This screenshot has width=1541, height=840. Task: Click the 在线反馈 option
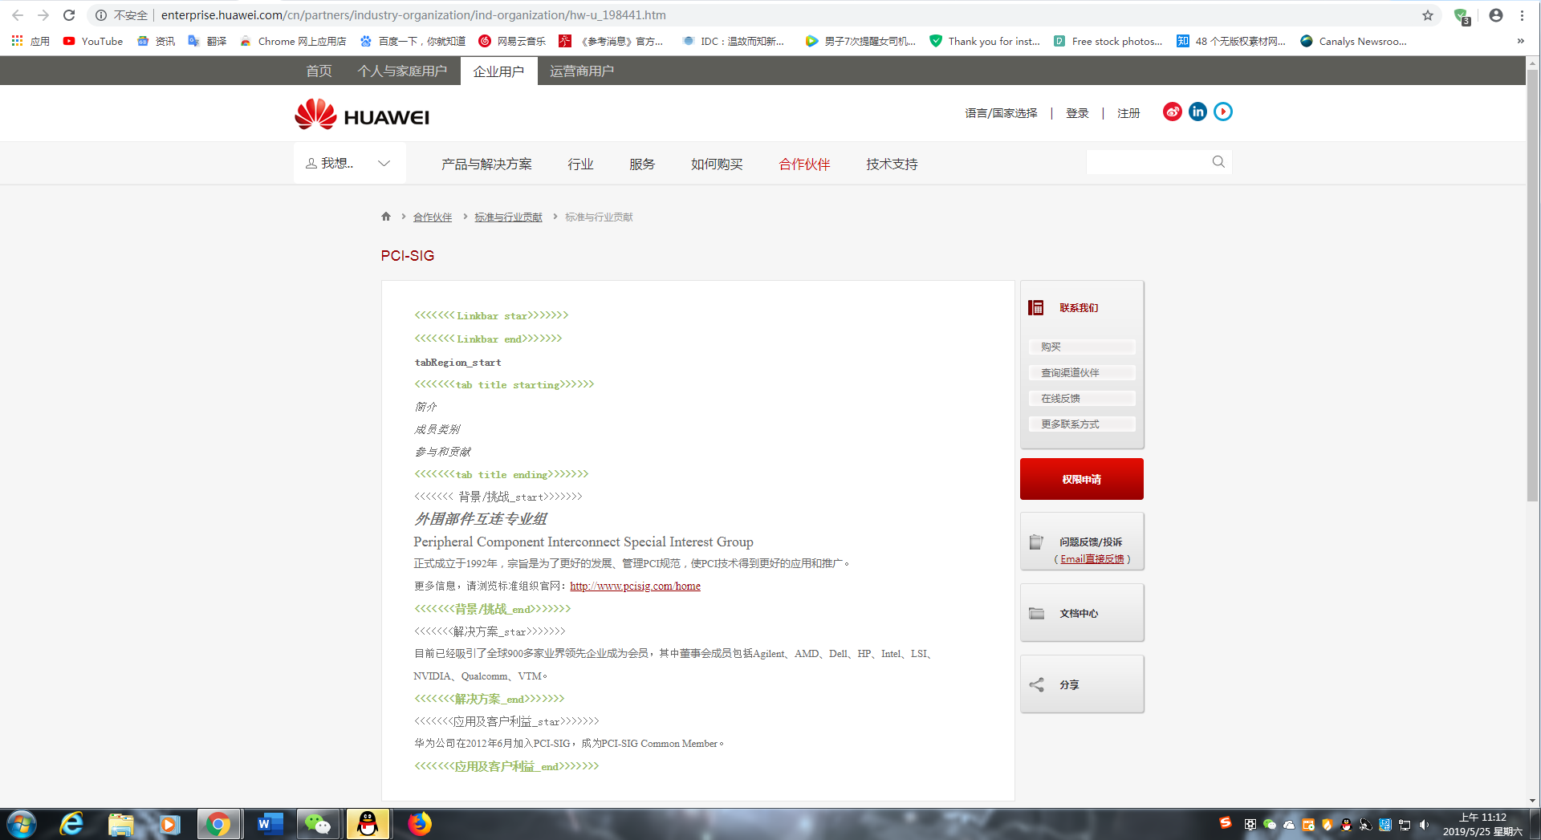pyautogui.click(x=1082, y=398)
